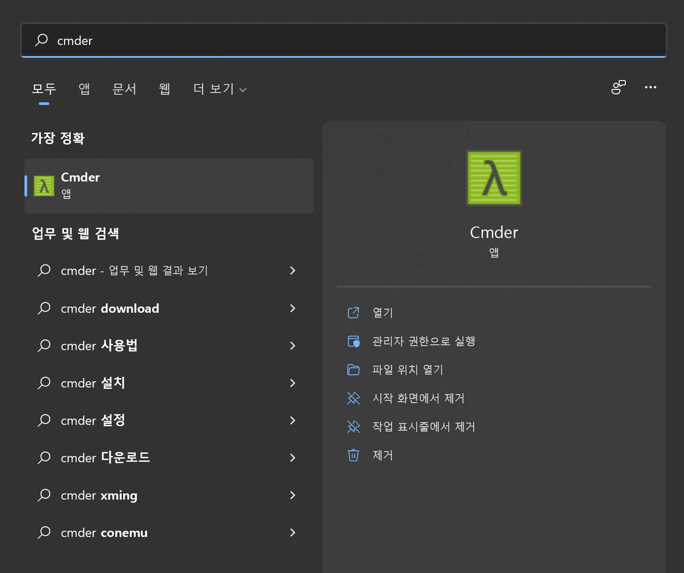684x573 pixels.
Task: Switch to the 웹 tab
Action: coord(165,89)
